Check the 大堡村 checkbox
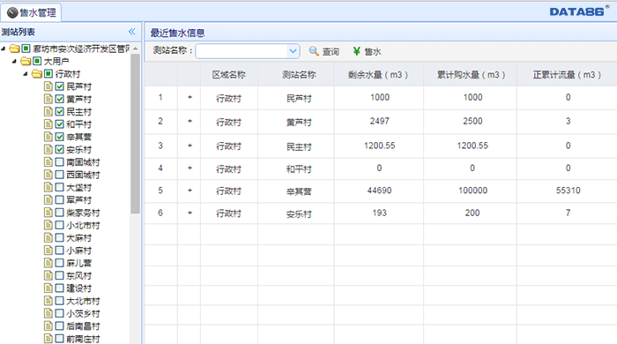This screenshot has height=344, width=617. pyautogui.click(x=59, y=187)
